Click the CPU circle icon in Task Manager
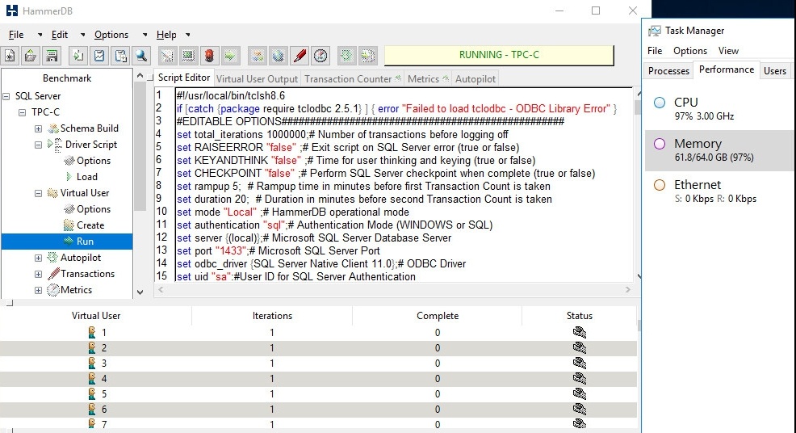The image size is (796, 433). 660,103
